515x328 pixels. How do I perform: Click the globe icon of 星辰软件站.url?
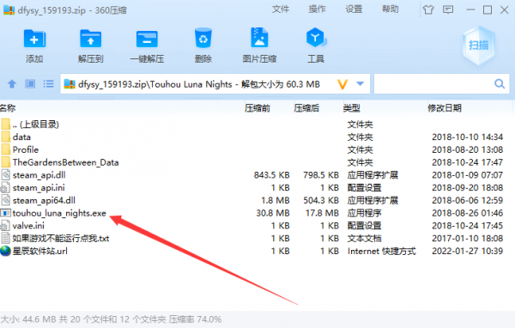point(6,251)
